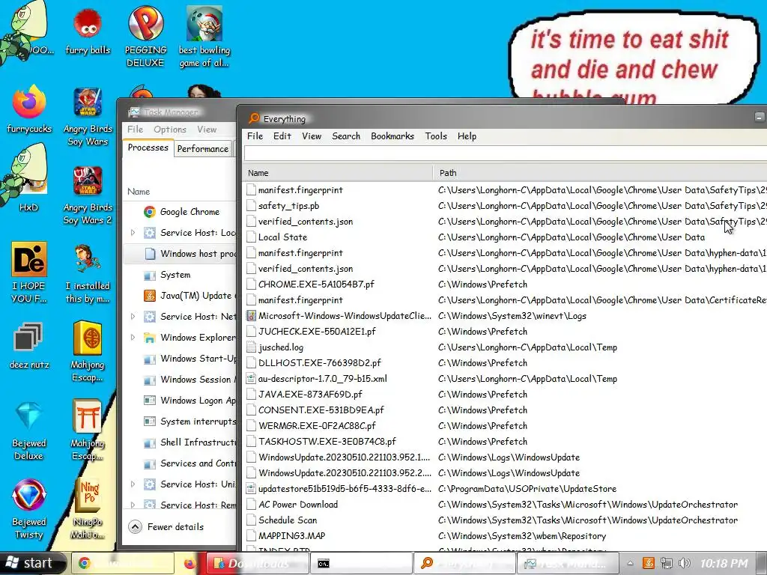Open the deez nutz desktop icon
The height and width of the screenshot is (575, 767).
pos(29,345)
